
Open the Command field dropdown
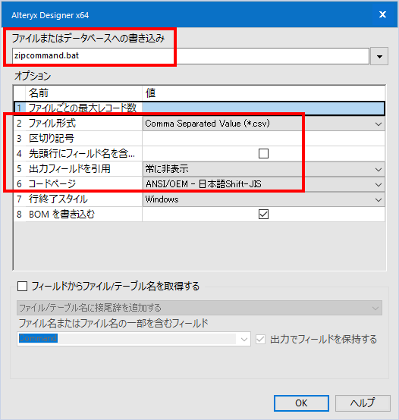tap(134, 339)
